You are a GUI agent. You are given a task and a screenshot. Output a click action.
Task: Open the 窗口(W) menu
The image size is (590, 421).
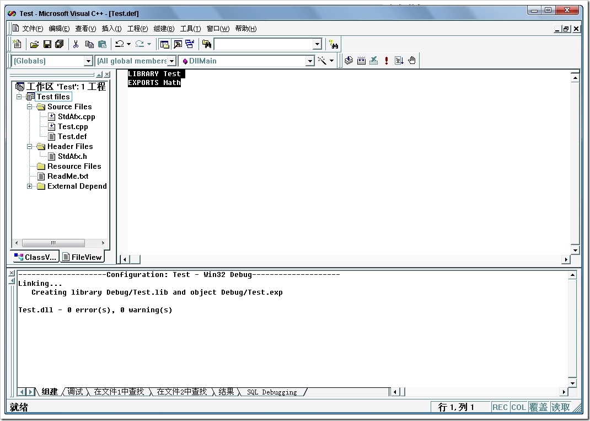pyautogui.click(x=218, y=29)
